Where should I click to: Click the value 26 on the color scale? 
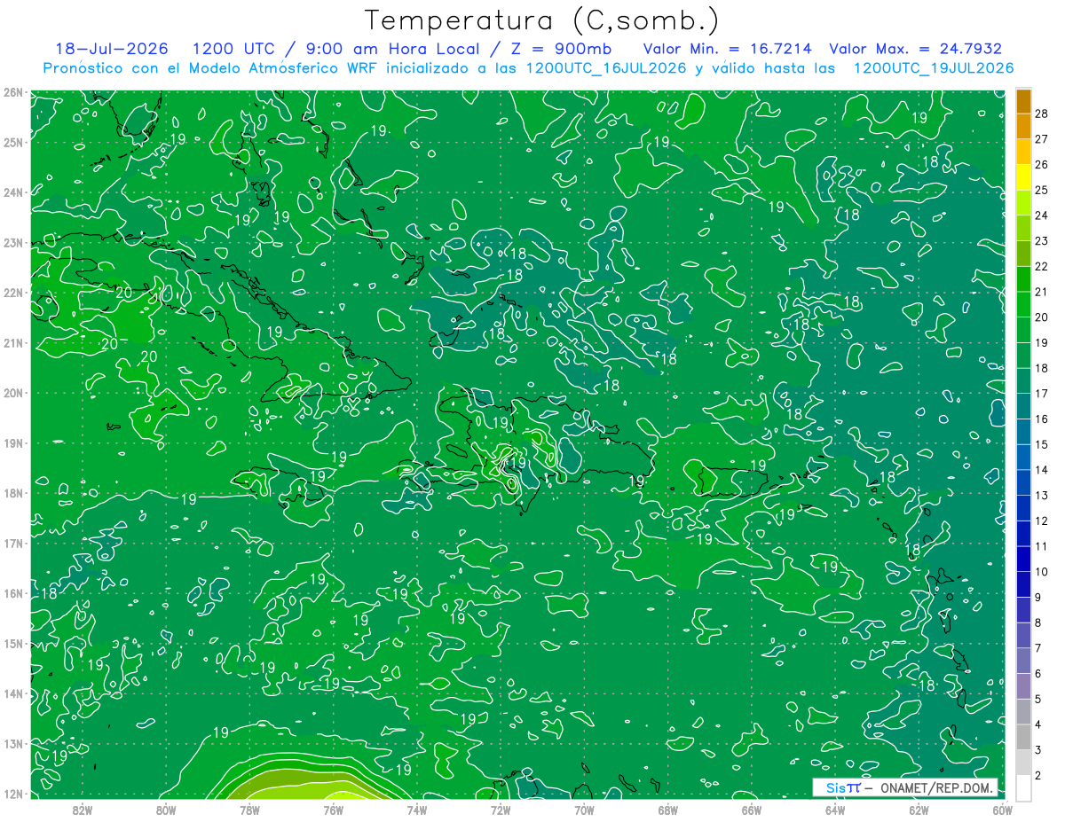1042,163
